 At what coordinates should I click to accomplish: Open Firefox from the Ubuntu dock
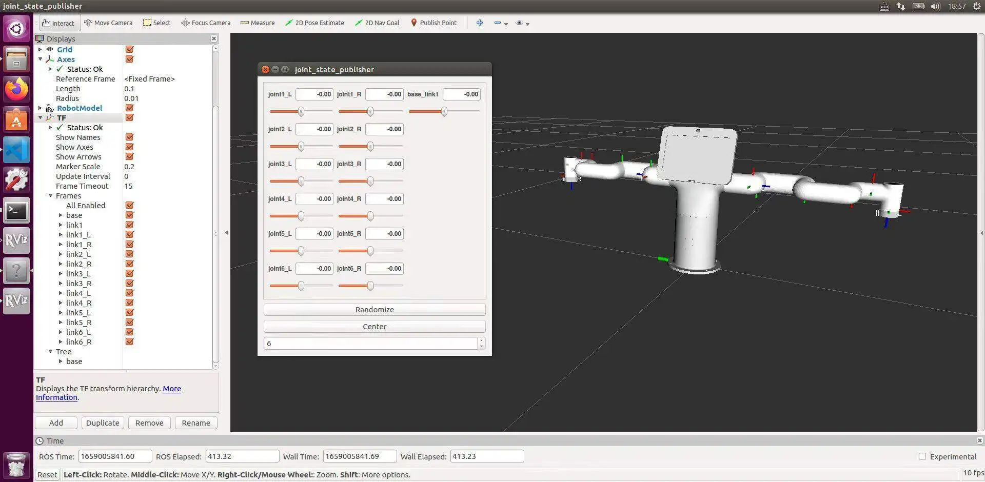click(x=16, y=89)
